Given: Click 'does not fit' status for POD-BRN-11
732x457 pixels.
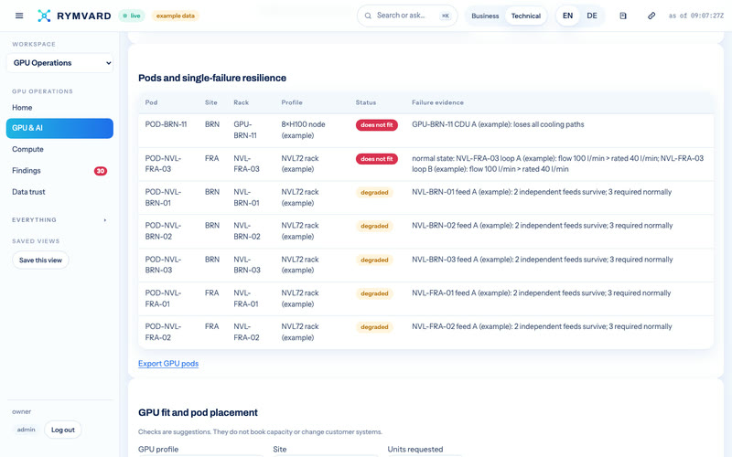Looking at the screenshot, I should (377, 125).
